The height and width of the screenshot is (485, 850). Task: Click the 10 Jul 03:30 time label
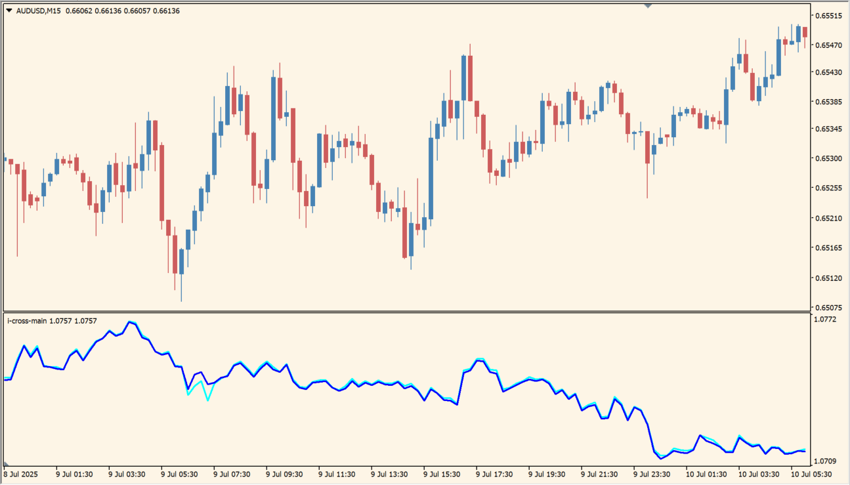click(759, 474)
